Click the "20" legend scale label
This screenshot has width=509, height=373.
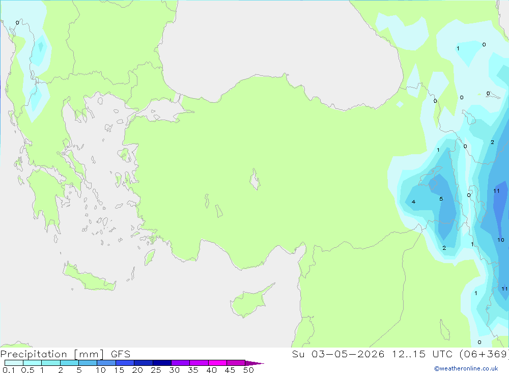pos(137,370)
